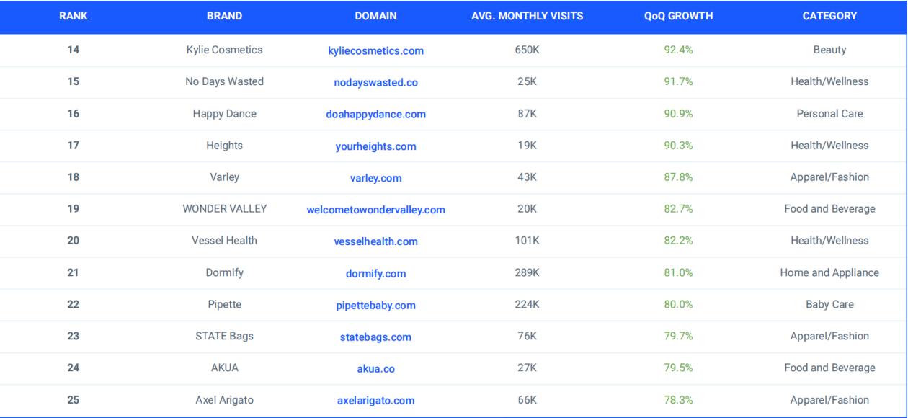Click the Kylie Cosmetics brand name
This screenshot has height=418, width=908.
[x=224, y=50]
